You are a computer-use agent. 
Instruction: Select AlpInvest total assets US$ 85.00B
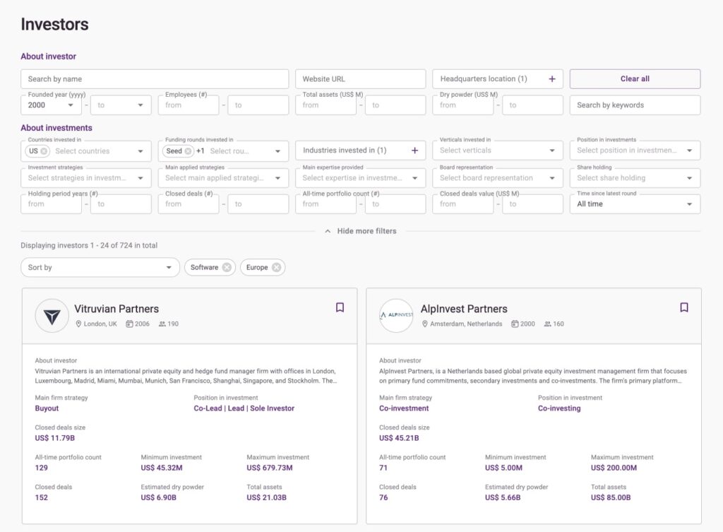pyautogui.click(x=611, y=497)
